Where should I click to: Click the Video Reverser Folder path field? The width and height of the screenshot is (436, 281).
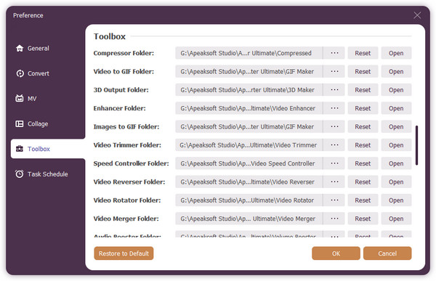point(249,182)
